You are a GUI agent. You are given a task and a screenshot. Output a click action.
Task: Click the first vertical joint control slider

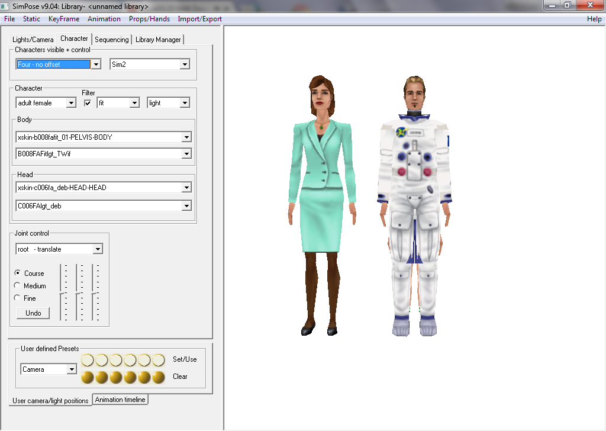pyautogui.click(x=62, y=293)
